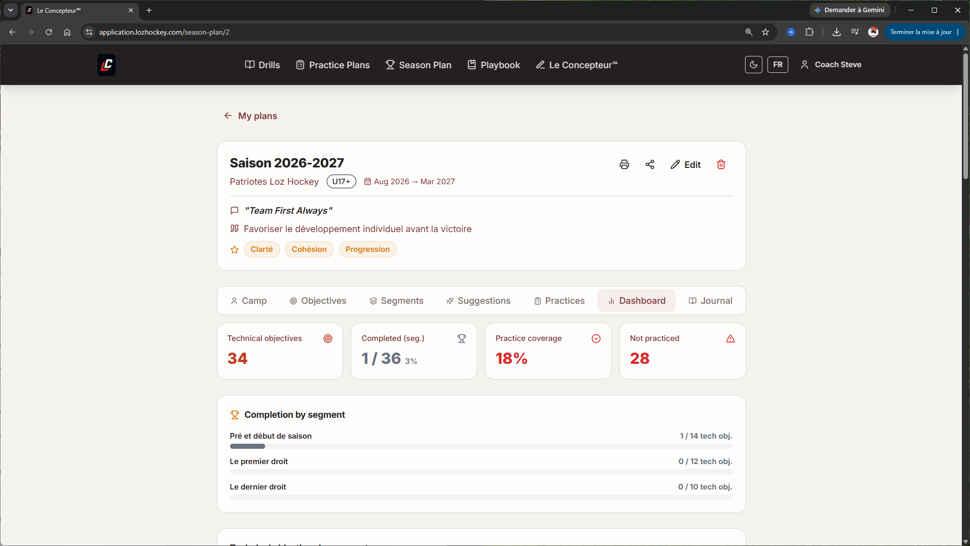The width and height of the screenshot is (970, 546).
Task: Delete the season plan with trash icon
Action: (x=721, y=164)
